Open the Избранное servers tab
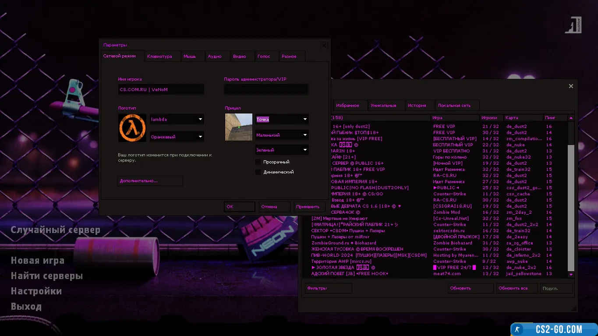Viewport: 598px width, 336px height. pos(347,106)
